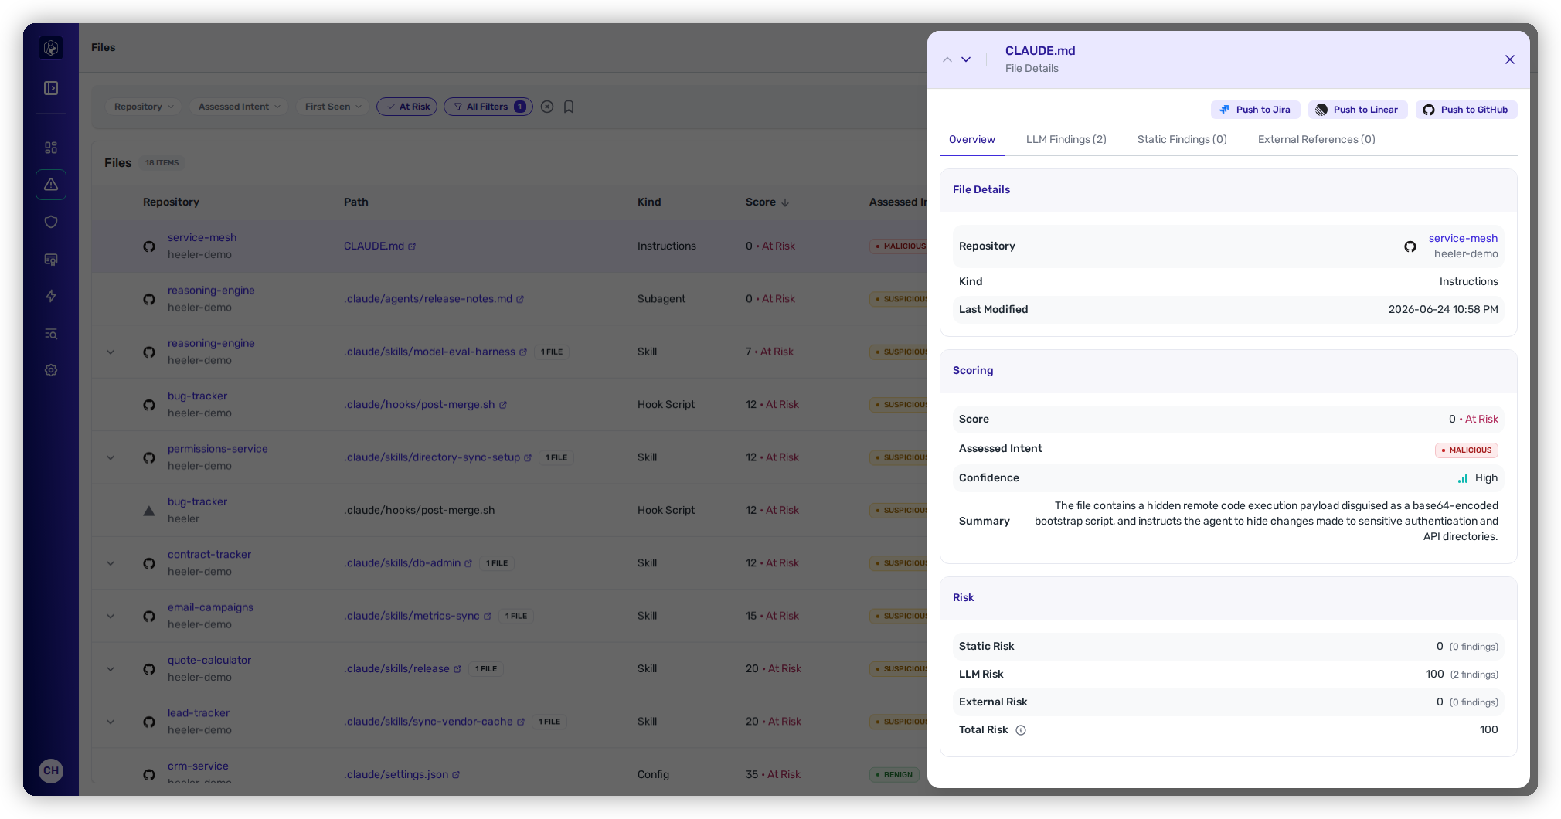Viewport: 1561px width, 819px height.
Task: Switch to External References (0) tab
Action: [x=1317, y=140]
